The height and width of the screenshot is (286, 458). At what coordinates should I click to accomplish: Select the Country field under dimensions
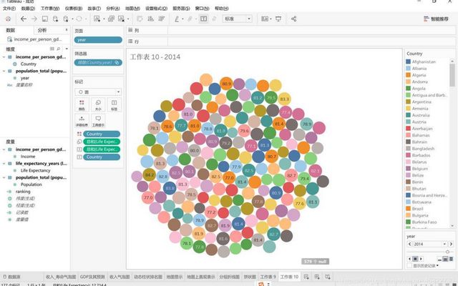[29, 64]
